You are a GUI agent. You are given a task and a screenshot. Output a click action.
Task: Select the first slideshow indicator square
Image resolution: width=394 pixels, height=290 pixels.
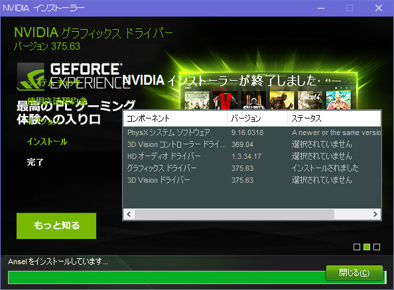357,247
